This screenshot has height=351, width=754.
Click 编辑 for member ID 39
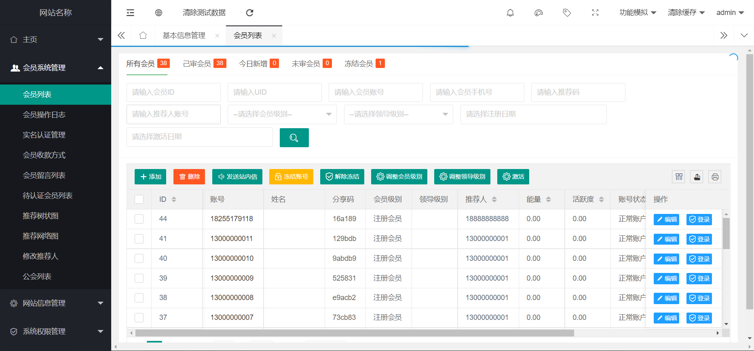[666, 279]
